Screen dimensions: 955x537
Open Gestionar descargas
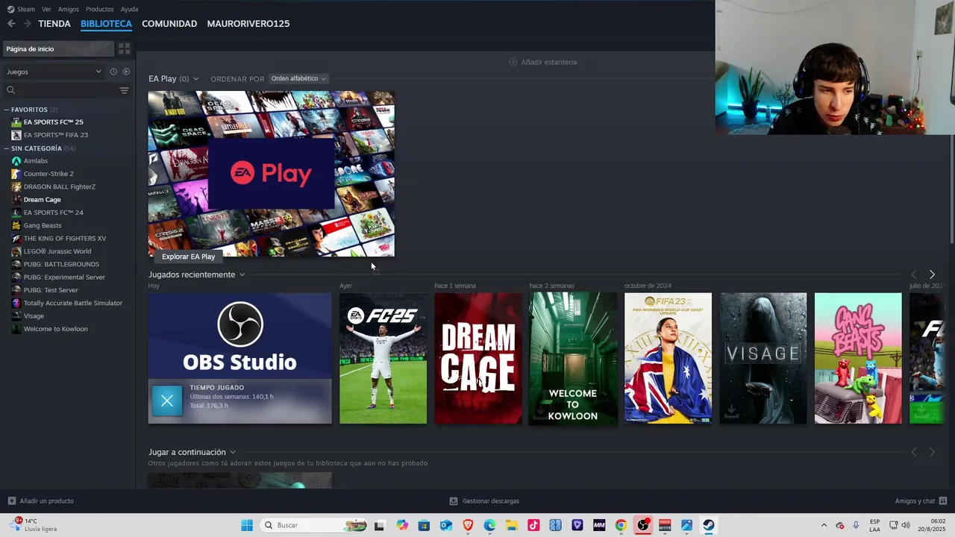[x=484, y=501]
